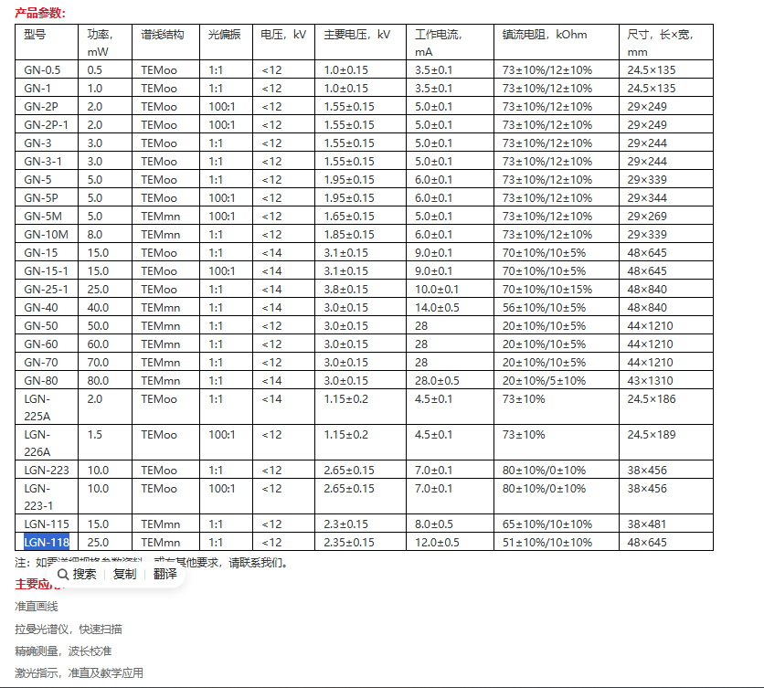Click the highlighted LGN-118 model cell

47,543
